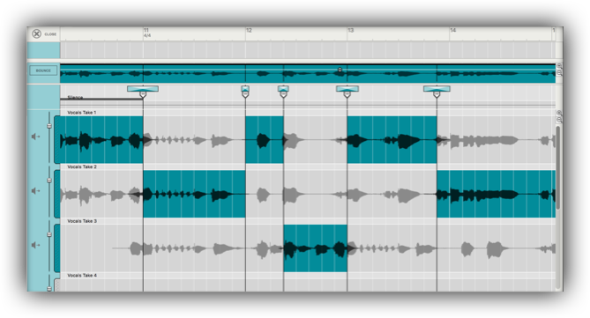Click bar number 12 in the ruler
This screenshot has width=590, height=318.
[249, 30]
